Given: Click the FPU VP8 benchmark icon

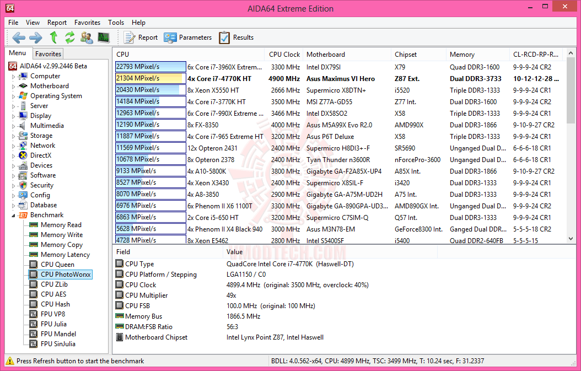Looking at the screenshot, I should (x=34, y=314).
